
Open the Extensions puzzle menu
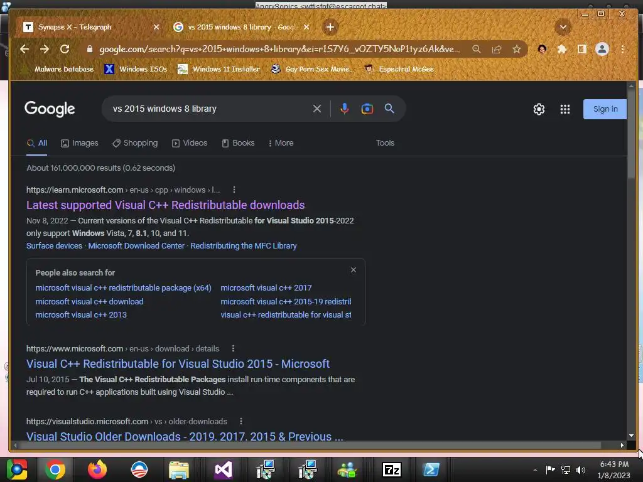click(x=562, y=49)
